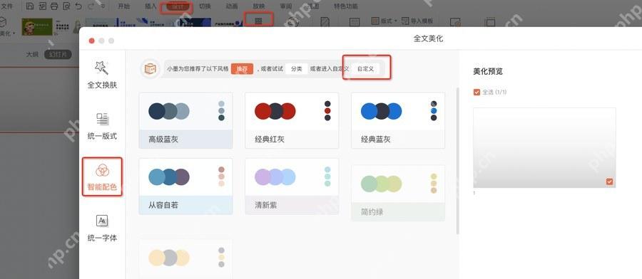This screenshot has height=279, width=642.
Task: Choose the 经典蓝灰 color scheme
Action: pyautogui.click(x=398, y=120)
